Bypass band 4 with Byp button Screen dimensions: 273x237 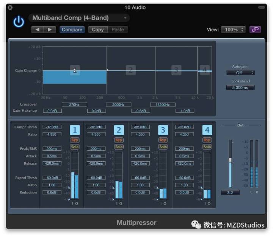[x=207, y=140]
